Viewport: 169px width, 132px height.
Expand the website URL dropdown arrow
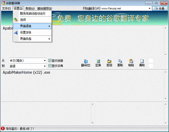(150, 8)
